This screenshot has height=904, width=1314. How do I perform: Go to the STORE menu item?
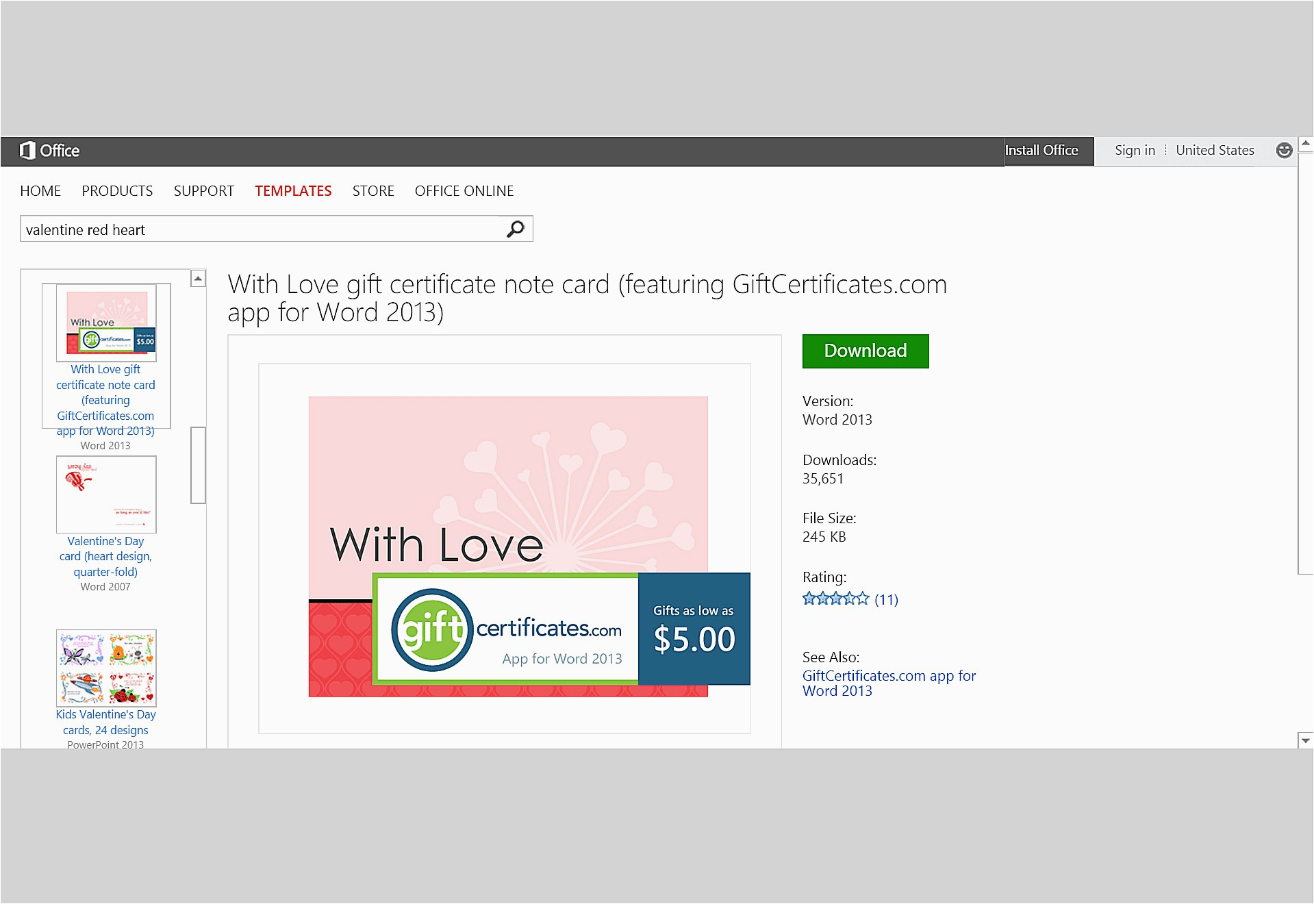click(373, 191)
